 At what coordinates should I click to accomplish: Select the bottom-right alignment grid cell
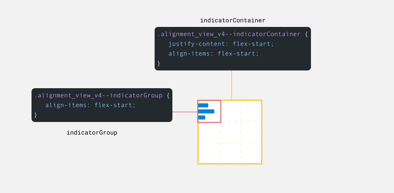tap(251, 153)
